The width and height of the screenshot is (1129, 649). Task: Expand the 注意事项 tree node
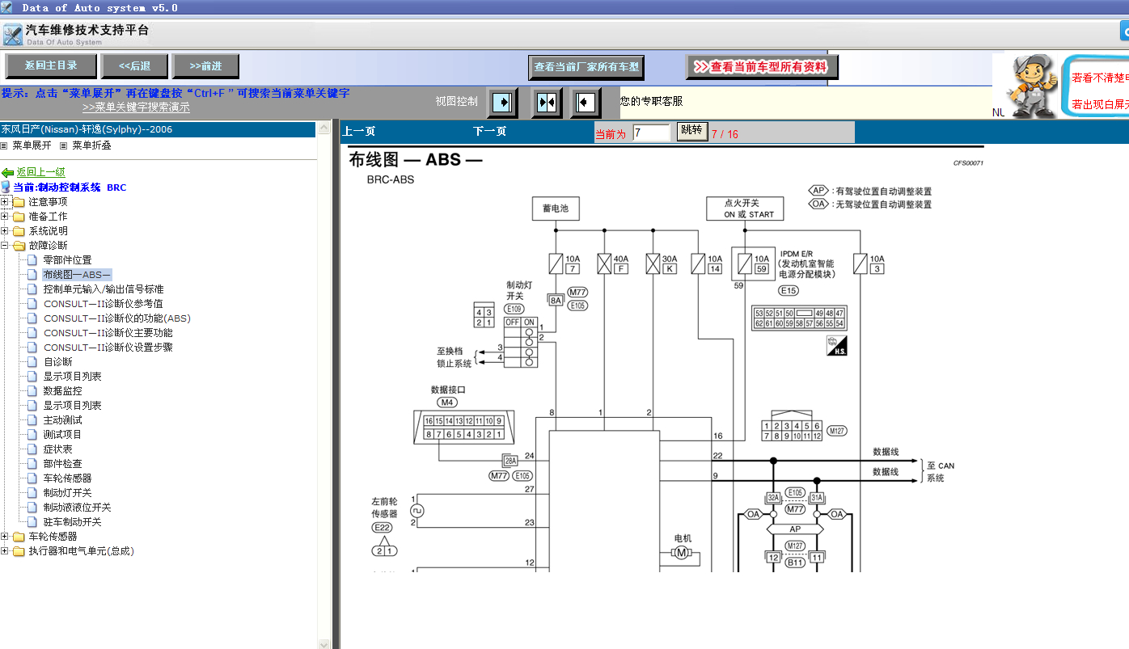tap(5, 202)
